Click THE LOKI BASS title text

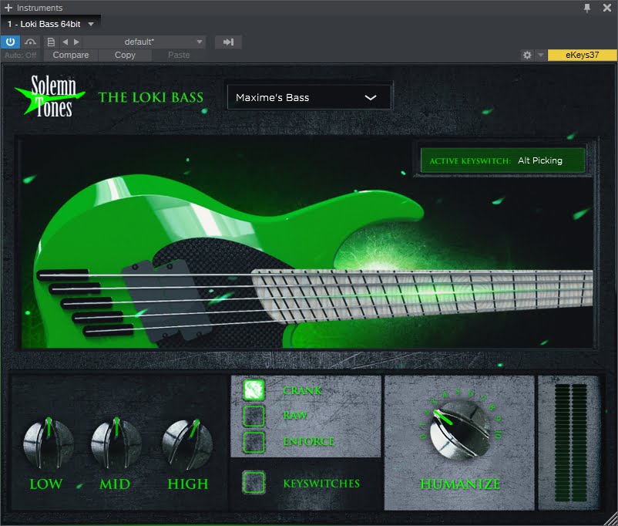pos(151,97)
